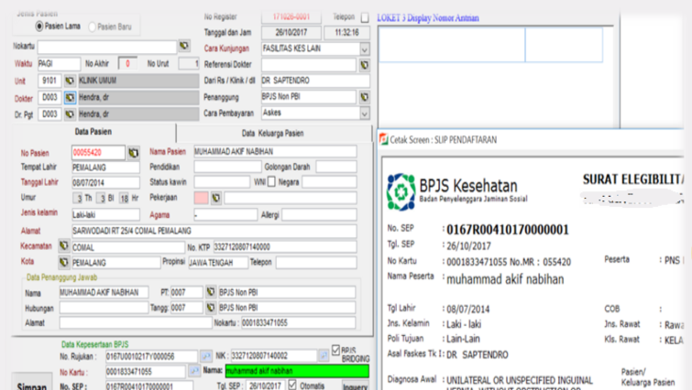This screenshot has width=692, height=390.
Task: Click Pekerjaan lookup icon
Action: pyautogui.click(x=216, y=198)
